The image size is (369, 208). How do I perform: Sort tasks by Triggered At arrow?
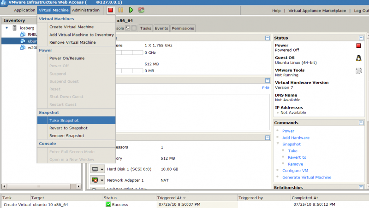tap(184, 198)
